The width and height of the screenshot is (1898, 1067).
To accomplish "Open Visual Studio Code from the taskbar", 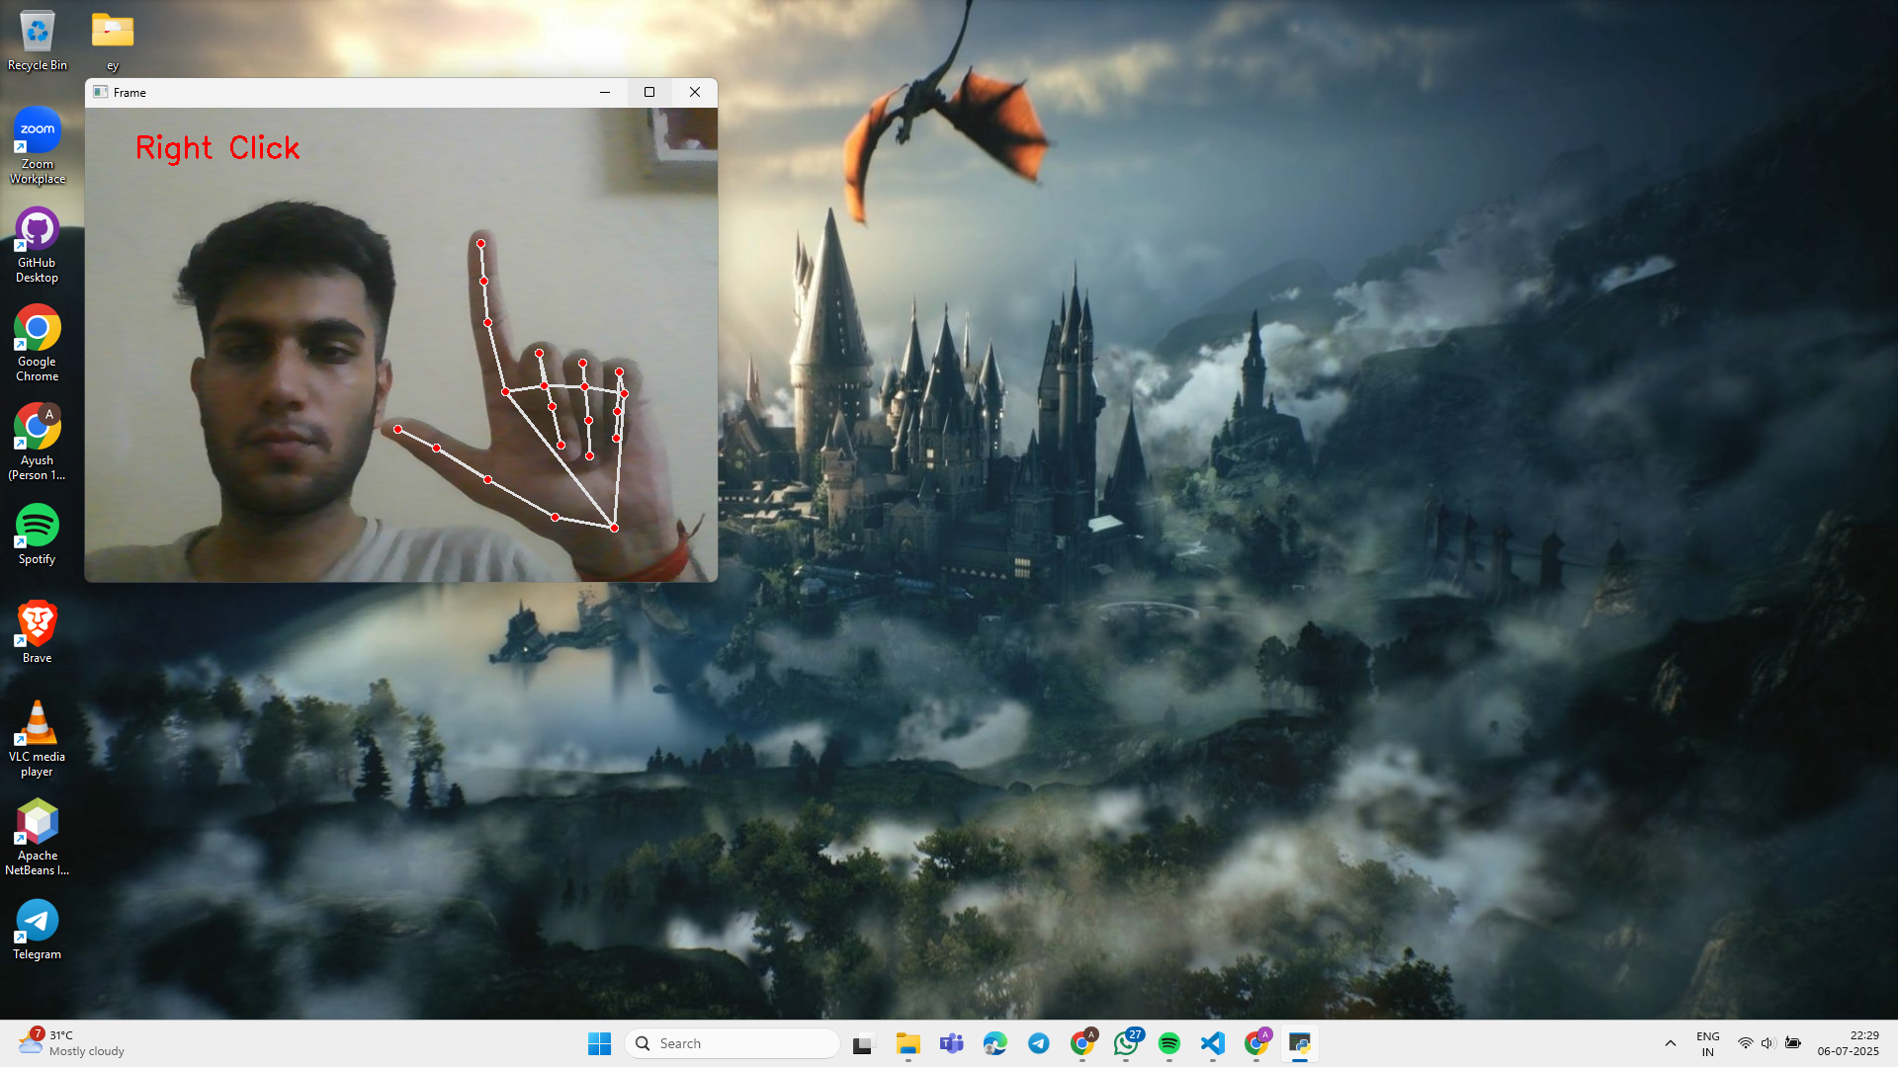I will click(1212, 1043).
